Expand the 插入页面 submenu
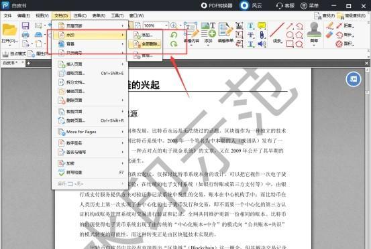Viewport: 371px width, 249px height. [x=90, y=64]
